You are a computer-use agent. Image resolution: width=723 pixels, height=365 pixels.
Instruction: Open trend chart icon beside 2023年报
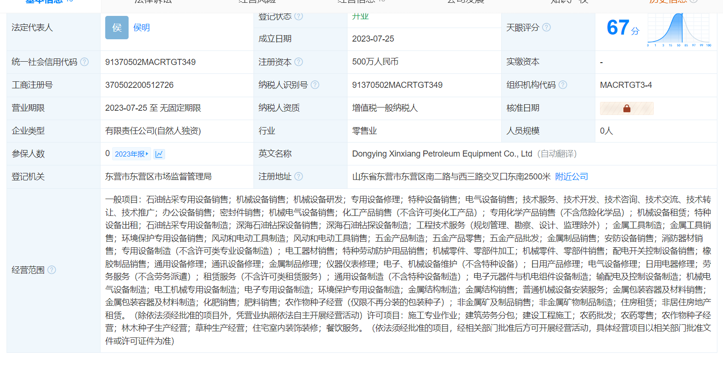159,154
